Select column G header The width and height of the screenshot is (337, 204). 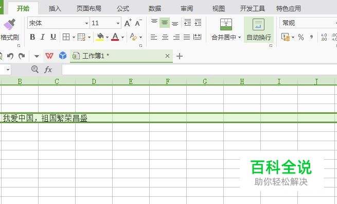coord(205,81)
